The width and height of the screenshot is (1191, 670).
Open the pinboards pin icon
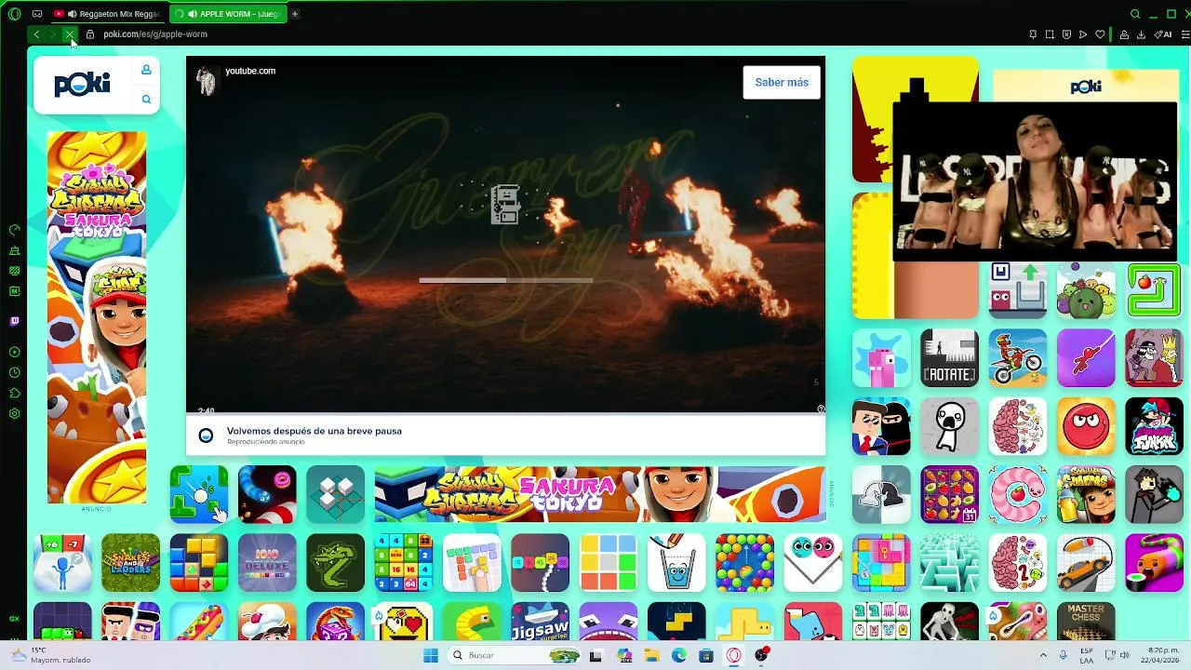point(1033,34)
